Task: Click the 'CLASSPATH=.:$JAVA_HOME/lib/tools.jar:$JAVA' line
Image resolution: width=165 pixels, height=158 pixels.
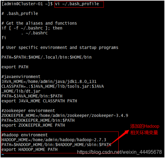Action: 53,86
